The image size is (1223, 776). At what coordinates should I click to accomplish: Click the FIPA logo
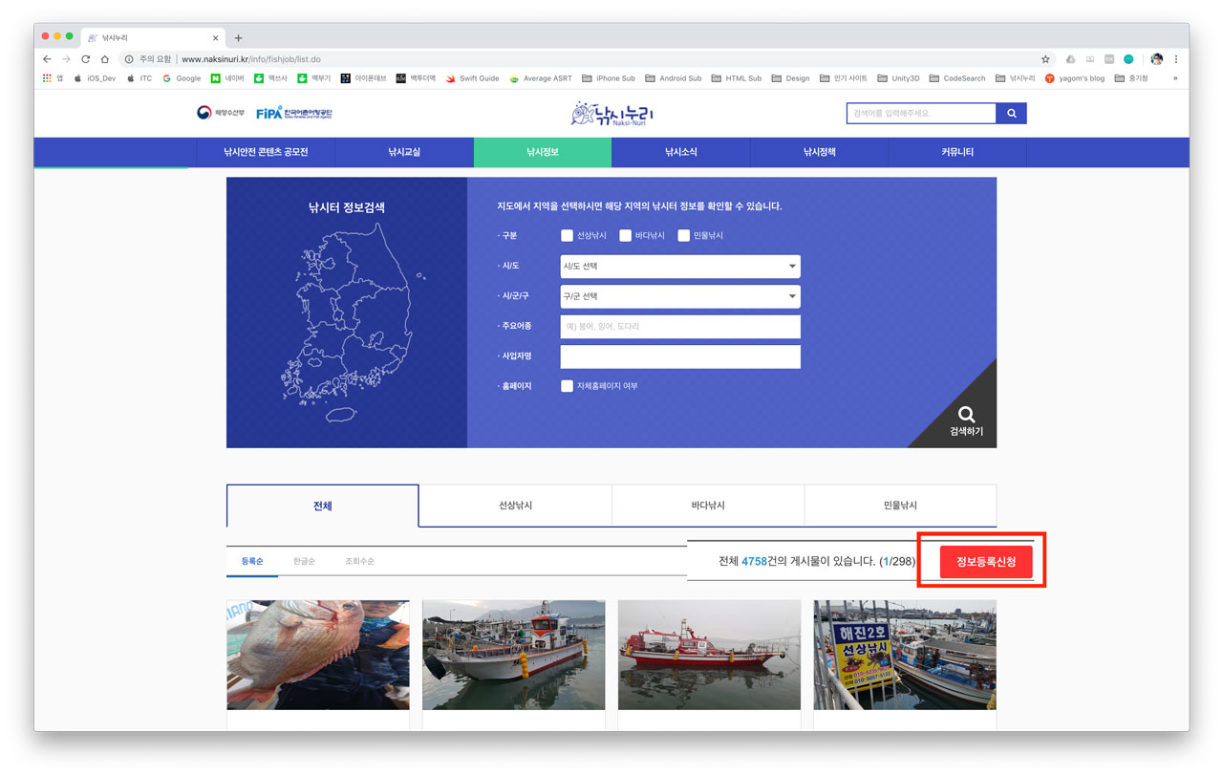pos(294,113)
